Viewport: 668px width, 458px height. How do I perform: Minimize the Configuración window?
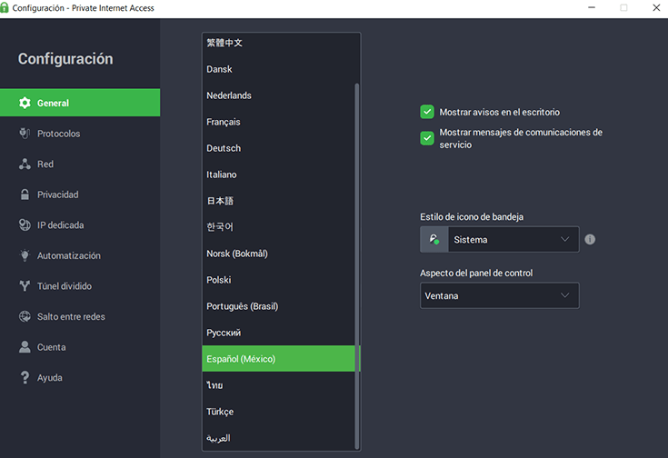[x=592, y=7]
